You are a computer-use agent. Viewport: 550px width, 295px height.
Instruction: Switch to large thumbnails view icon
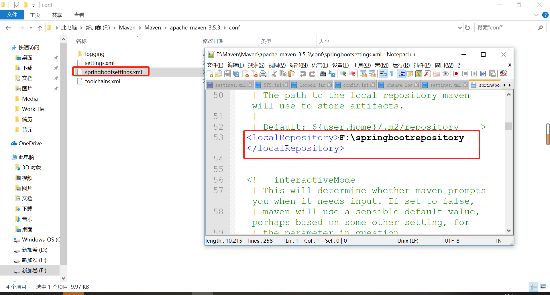click(543, 287)
